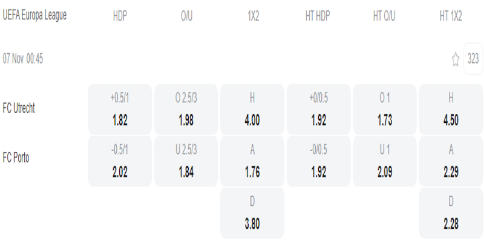
Task: Choose the full-time draw at 3.80
Action: tap(252, 212)
